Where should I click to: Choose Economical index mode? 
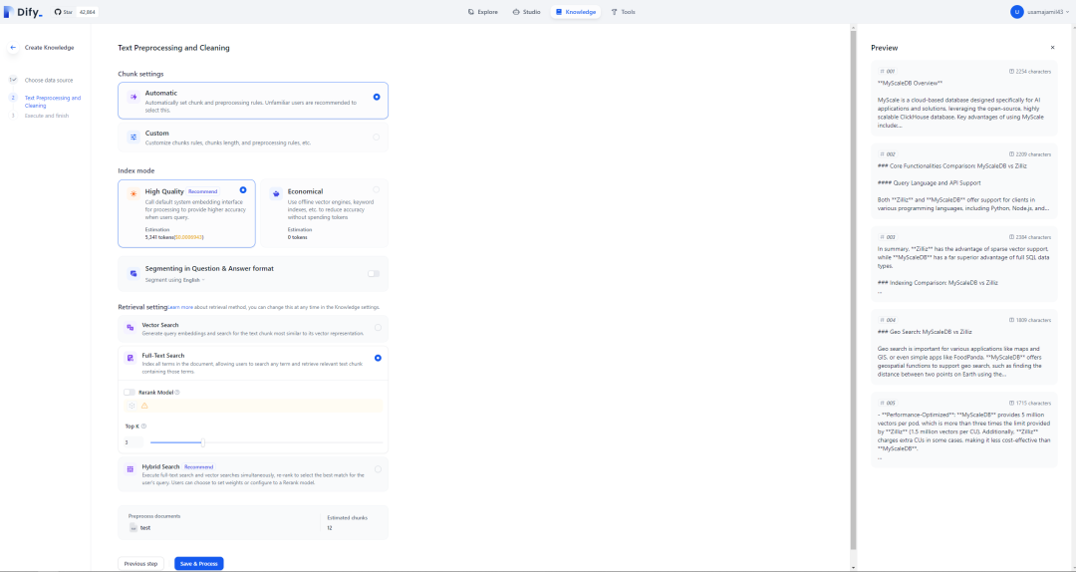376,189
